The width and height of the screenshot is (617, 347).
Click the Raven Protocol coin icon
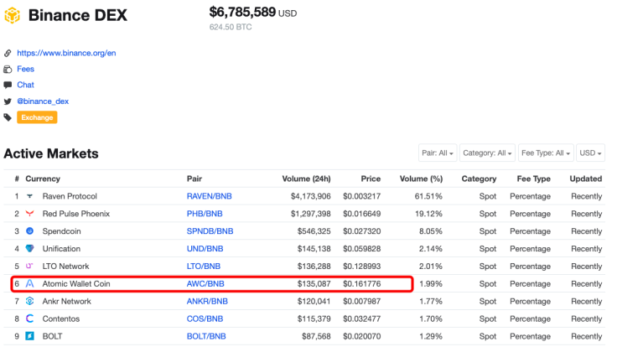tap(30, 196)
